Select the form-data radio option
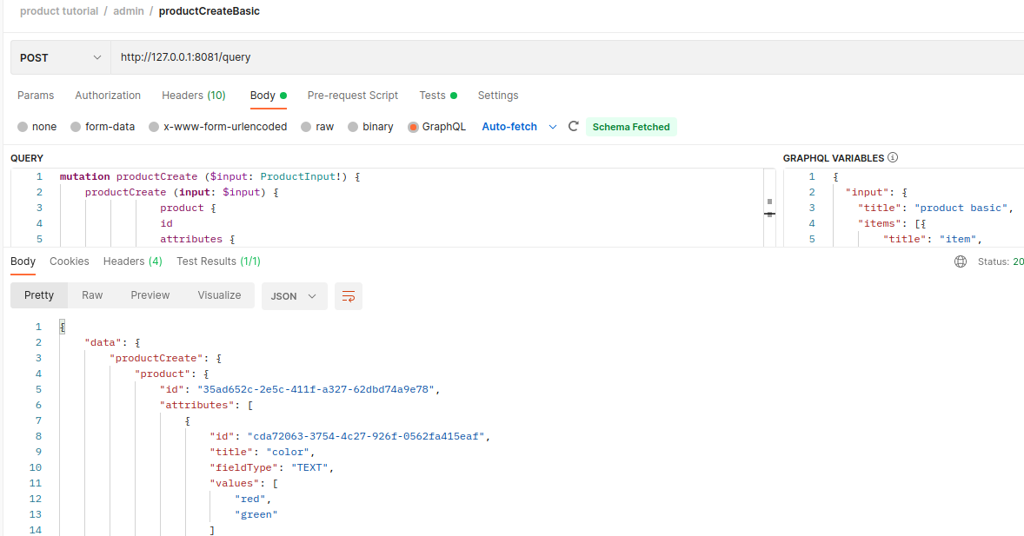The width and height of the screenshot is (1024, 536). (76, 127)
